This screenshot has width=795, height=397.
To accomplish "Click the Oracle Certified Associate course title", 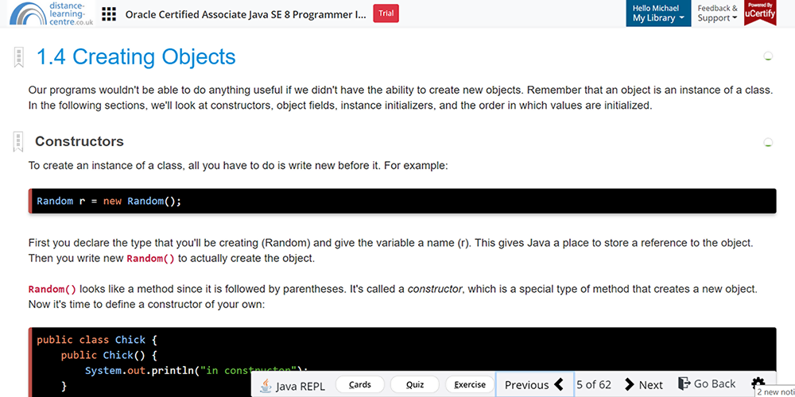I will (246, 14).
